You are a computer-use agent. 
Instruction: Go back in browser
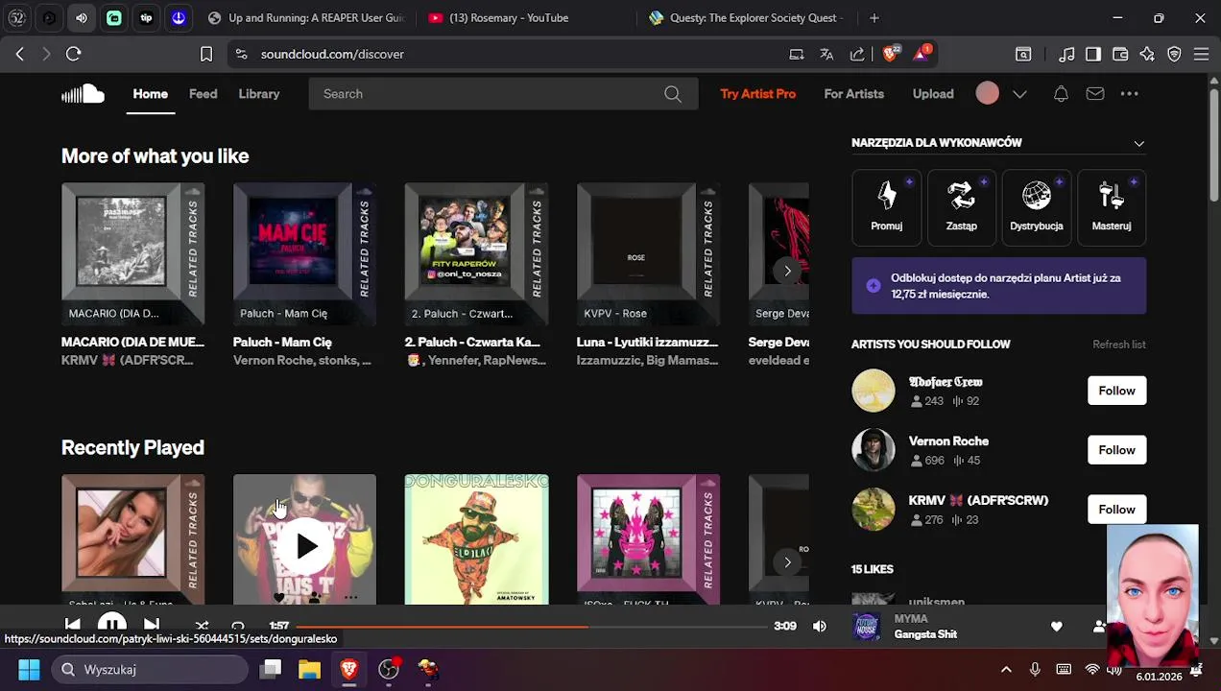(x=19, y=55)
